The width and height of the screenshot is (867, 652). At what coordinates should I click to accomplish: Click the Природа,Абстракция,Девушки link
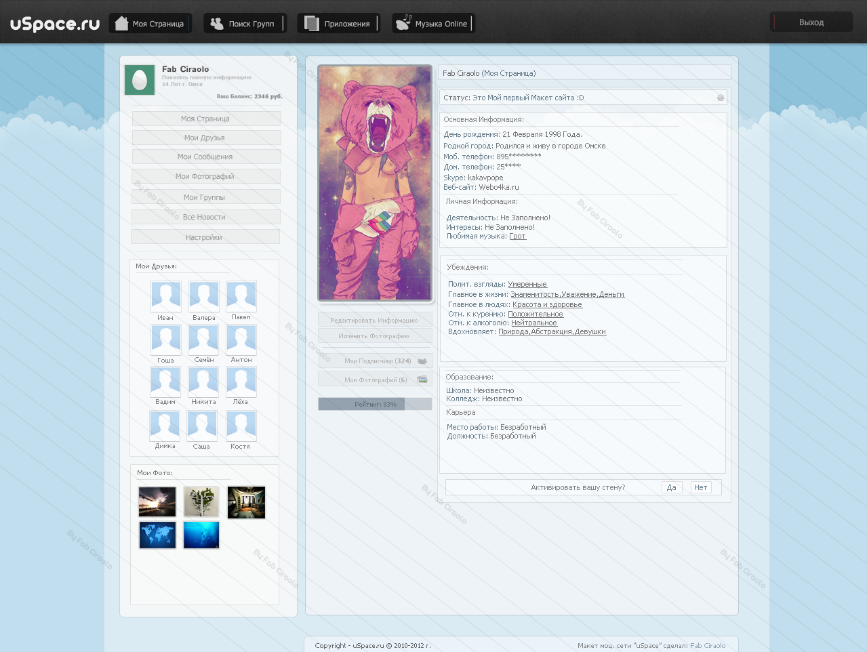552,332
